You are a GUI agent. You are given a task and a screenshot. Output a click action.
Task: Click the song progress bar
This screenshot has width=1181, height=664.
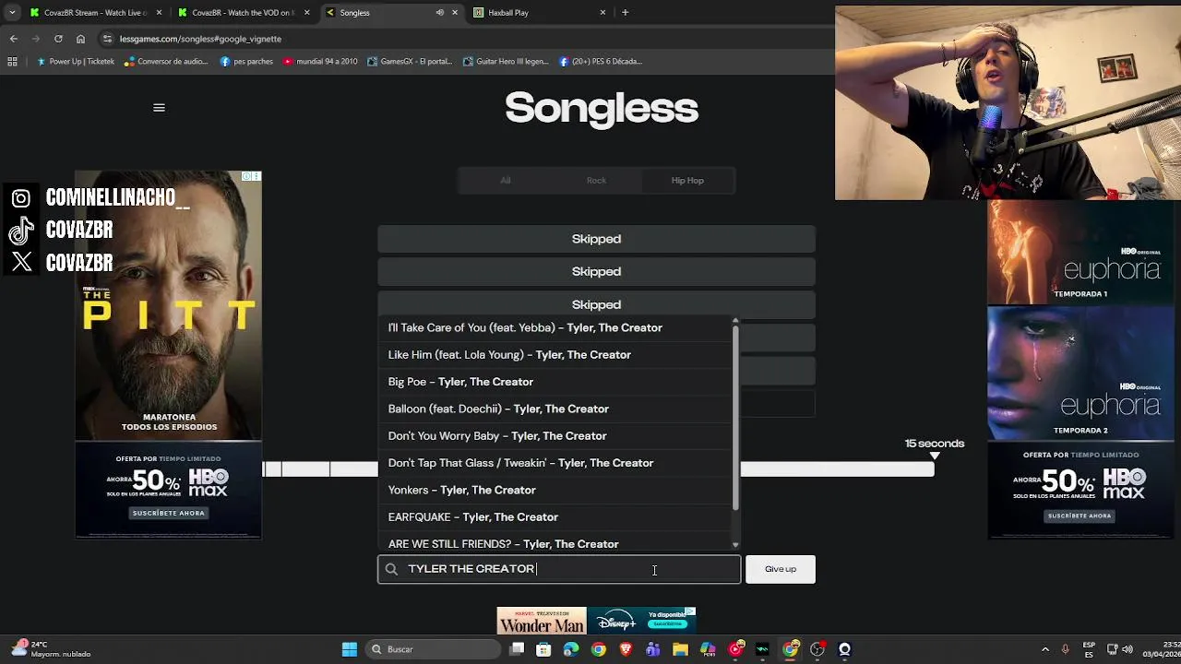[x=598, y=469]
